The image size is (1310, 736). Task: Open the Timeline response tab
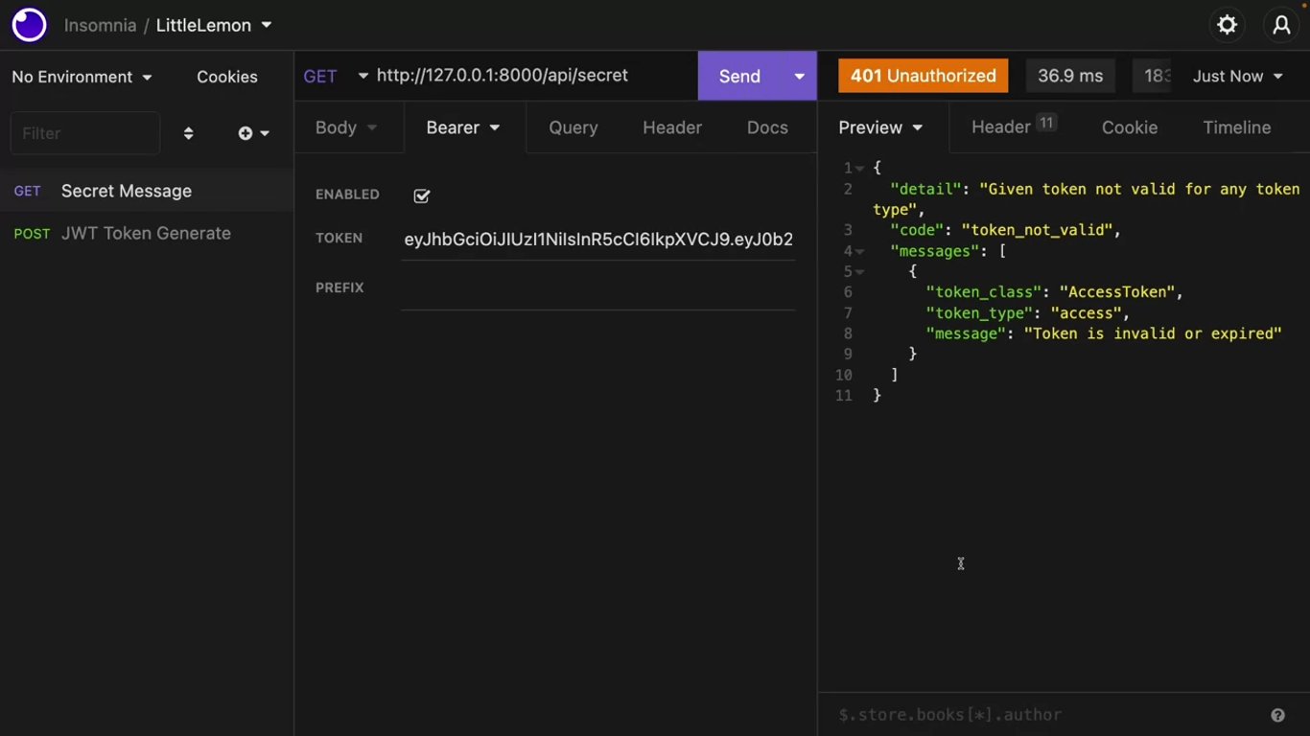1236,127
